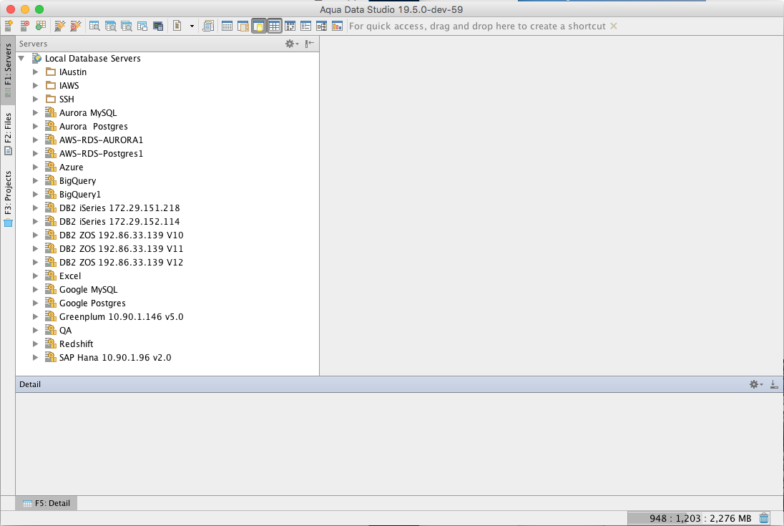Select Greenplum 10.90.1.146 v5.0 server

121,317
